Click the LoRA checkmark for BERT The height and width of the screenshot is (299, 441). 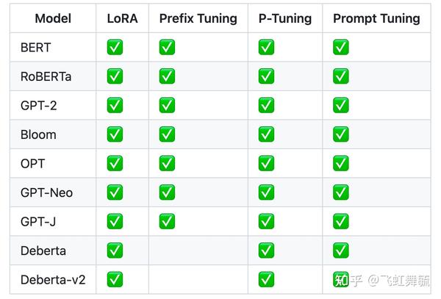pos(115,47)
